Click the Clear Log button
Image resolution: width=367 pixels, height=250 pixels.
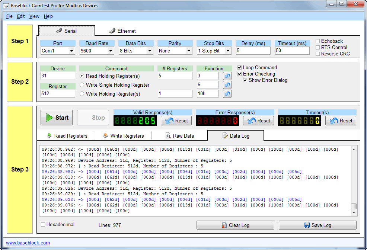pos(235,225)
